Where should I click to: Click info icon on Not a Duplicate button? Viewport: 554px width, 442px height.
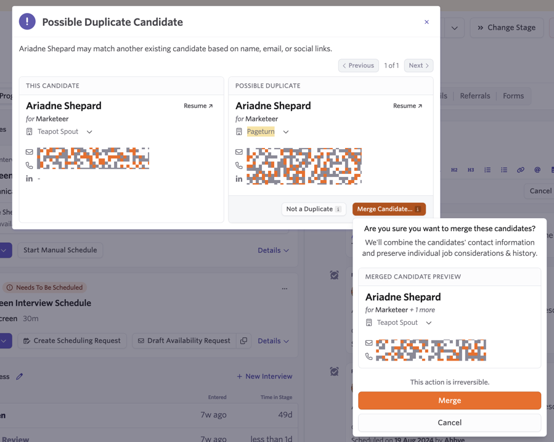(338, 209)
